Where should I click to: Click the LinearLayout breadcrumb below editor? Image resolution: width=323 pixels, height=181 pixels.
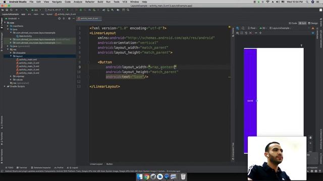[96, 164]
